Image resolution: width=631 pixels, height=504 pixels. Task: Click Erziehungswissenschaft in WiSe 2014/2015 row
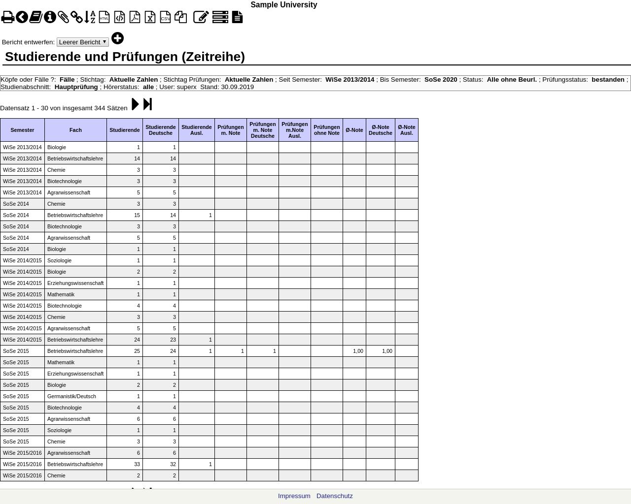coord(75,283)
